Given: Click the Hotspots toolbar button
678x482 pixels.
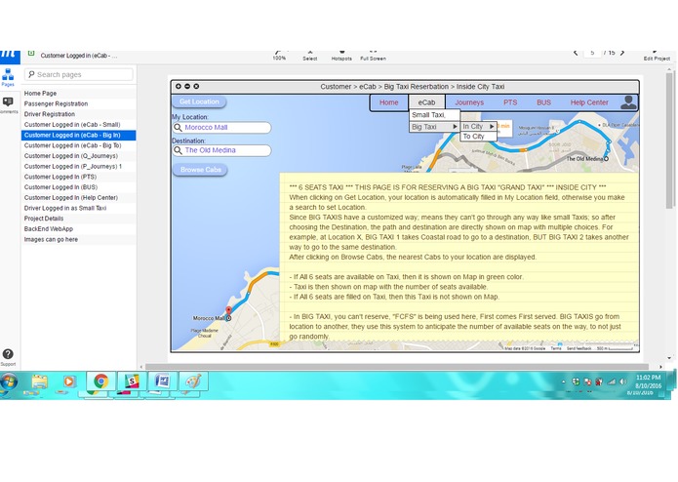Looking at the screenshot, I should click(x=341, y=56).
